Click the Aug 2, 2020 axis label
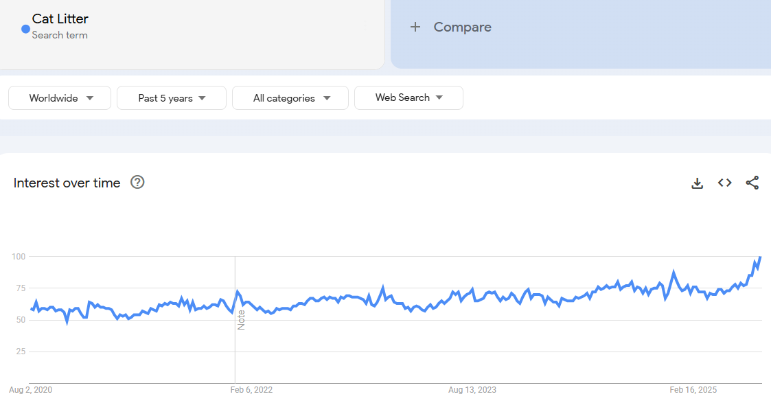 tap(31, 390)
